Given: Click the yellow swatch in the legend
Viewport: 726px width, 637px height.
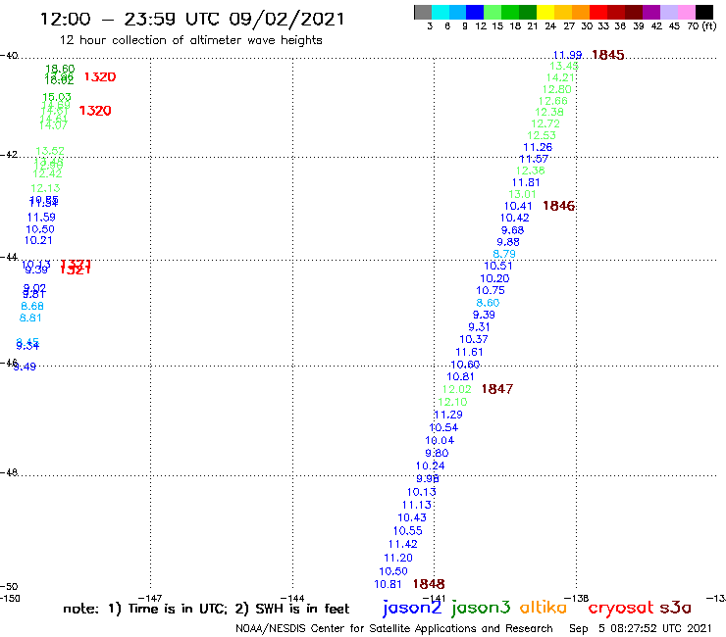Looking at the screenshot, I should 545,12.
